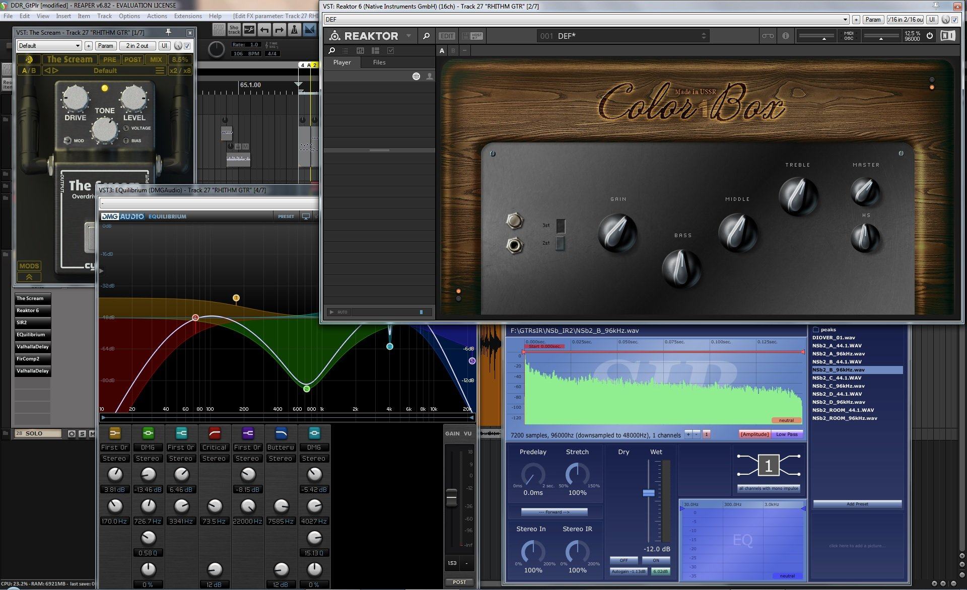The image size is (967, 590).
Task: Expand the DEF preset dropdown in Reaktor window
Action: pyautogui.click(x=845, y=20)
